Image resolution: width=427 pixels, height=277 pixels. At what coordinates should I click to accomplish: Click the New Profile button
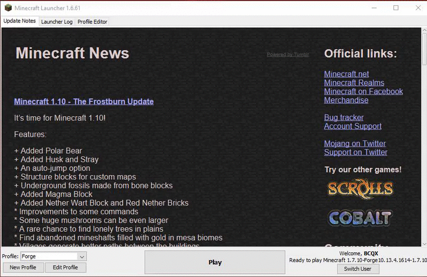[23, 267]
